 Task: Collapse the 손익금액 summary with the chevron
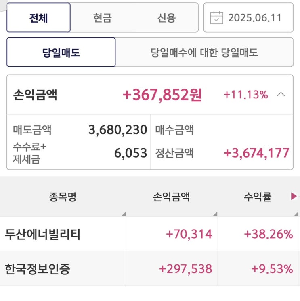coord(281,95)
